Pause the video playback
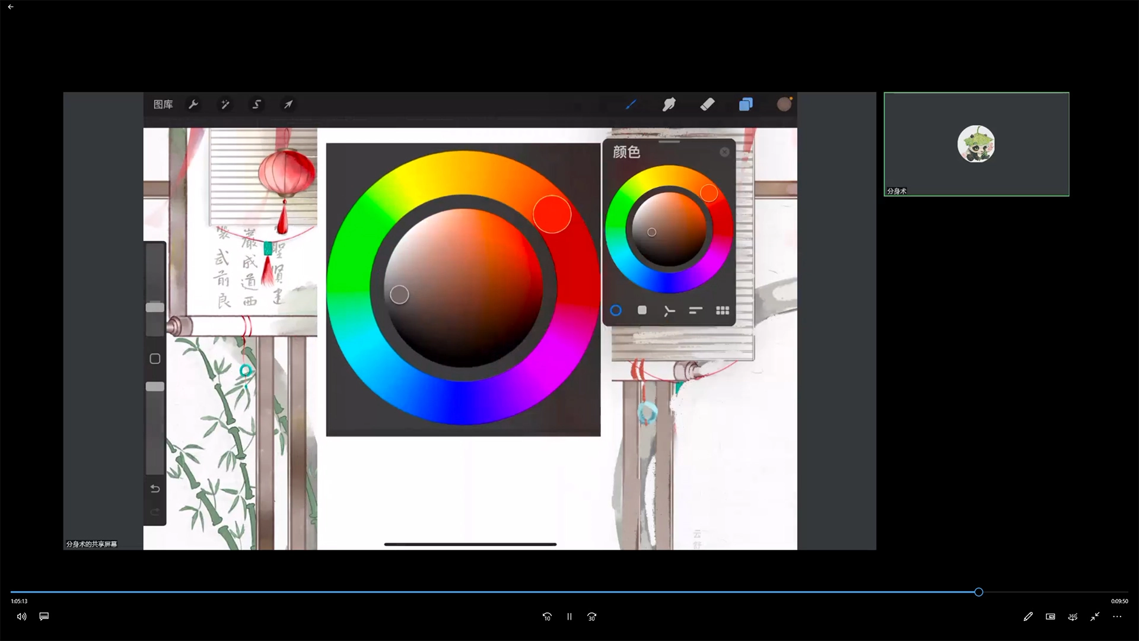Image resolution: width=1139 pixels, height=641 pixels. coord(569,617)
